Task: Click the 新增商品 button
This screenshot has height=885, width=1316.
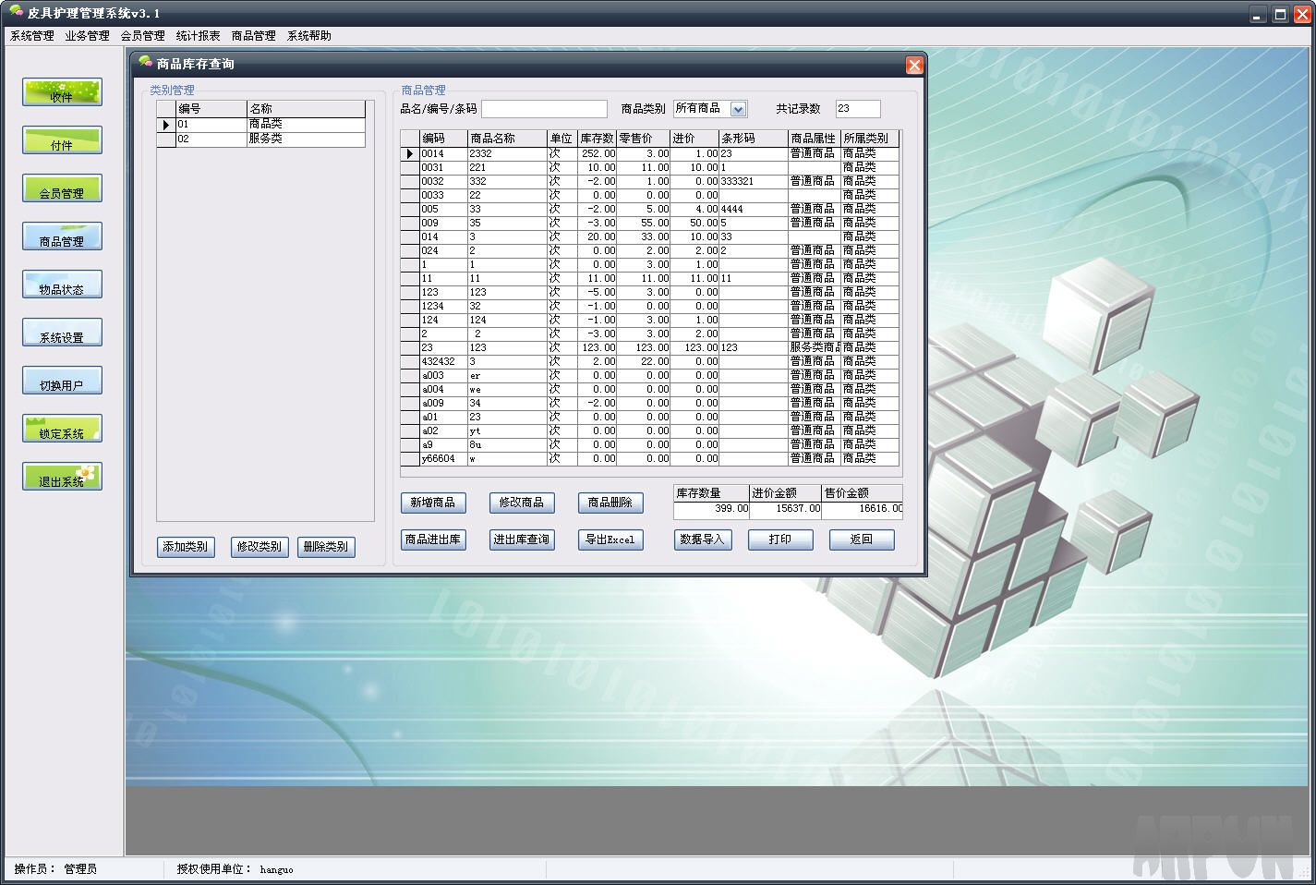Action: (433, 503)
